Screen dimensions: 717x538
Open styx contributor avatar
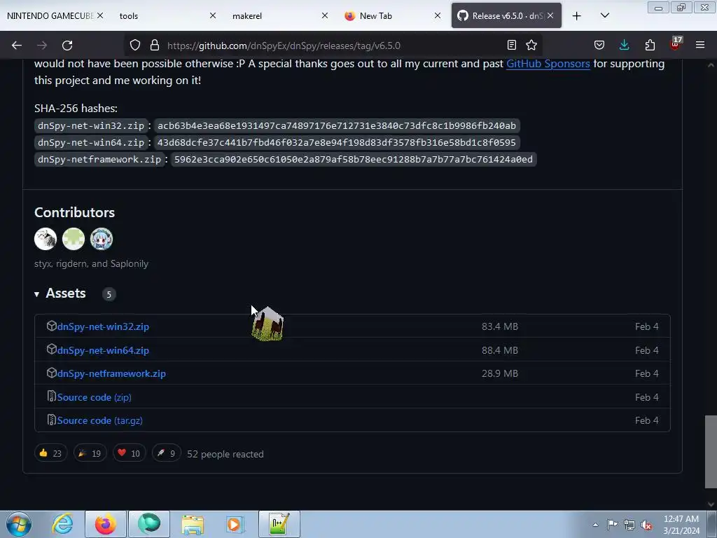click(x=46, y=239)
